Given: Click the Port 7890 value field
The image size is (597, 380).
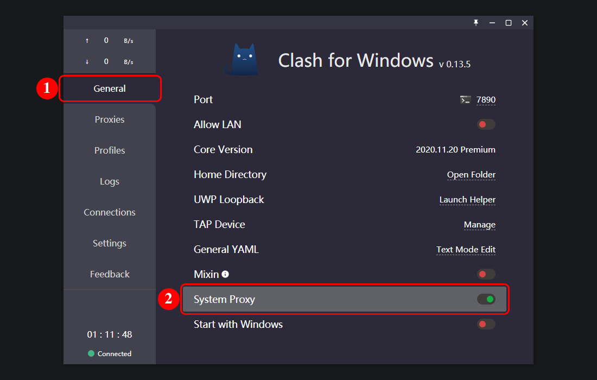Looking at the screenshot, I should pyautogui.click(x=487, y=100).
